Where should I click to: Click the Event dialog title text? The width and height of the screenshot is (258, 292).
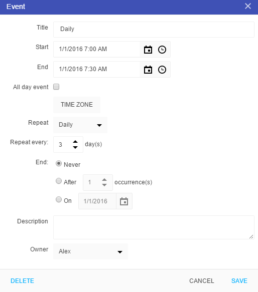(x=16, y=7)
